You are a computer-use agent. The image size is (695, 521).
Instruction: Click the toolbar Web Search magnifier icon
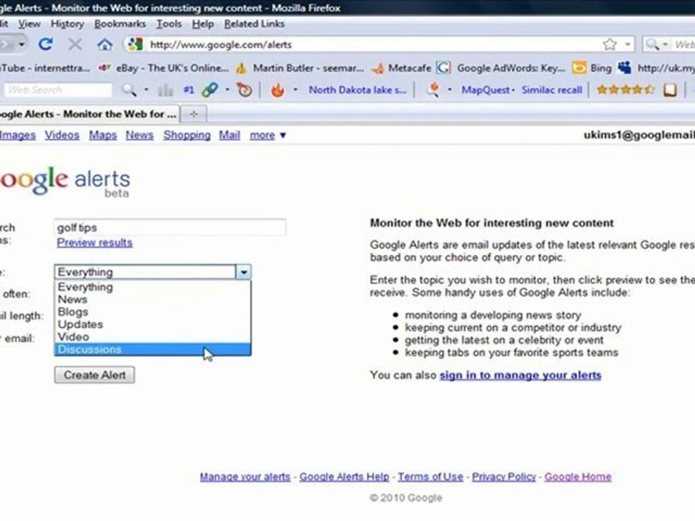[128, 89]
